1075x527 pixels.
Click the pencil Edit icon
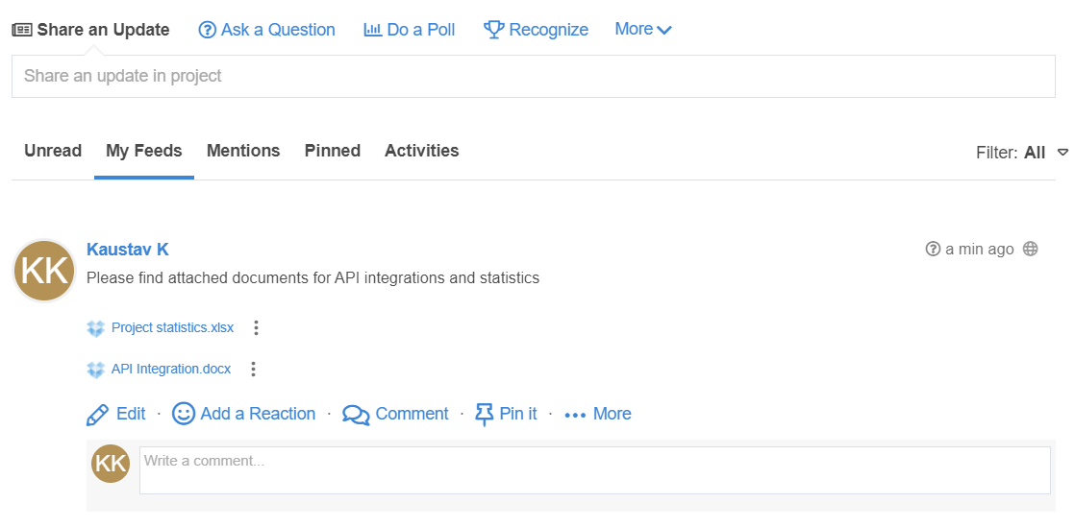[97, 415]
